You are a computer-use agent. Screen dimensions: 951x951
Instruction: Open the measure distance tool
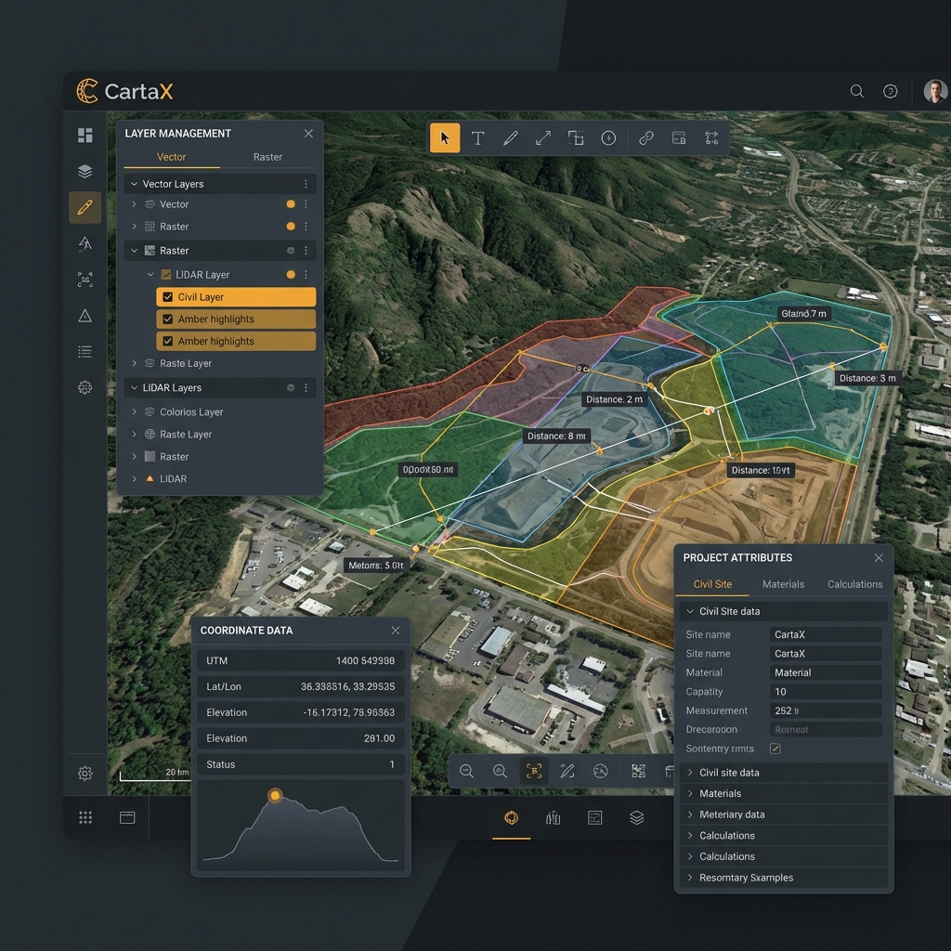click(x=542, y=137)
